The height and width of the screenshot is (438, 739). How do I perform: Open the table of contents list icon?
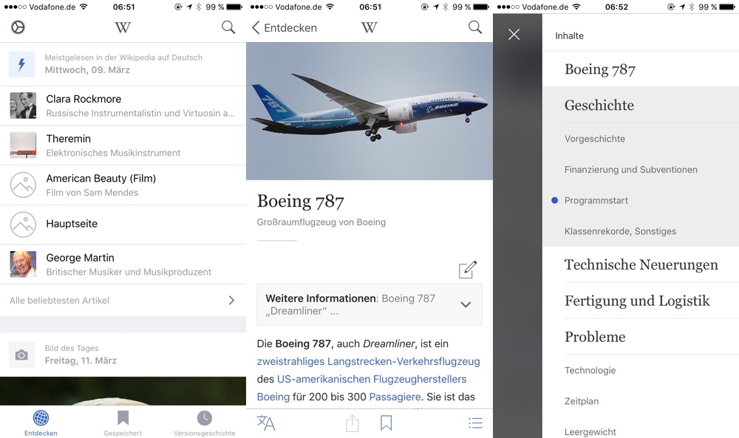tap(475, 423)
